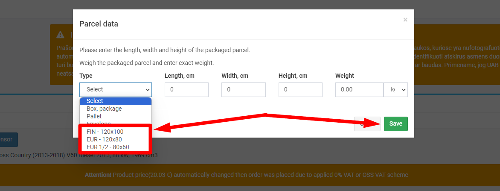Close the Parcel data dialog with the X
This screenshot has height=191, width=500.
click(405, 20)
